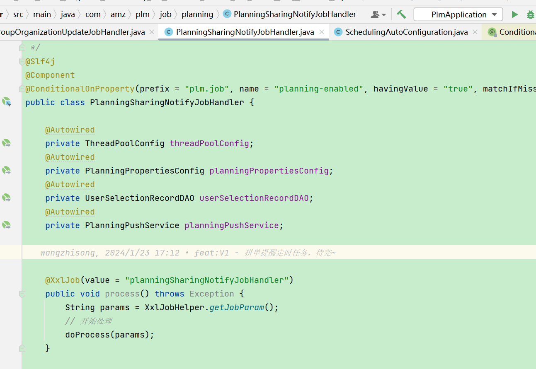Click the class icon on PlanningSharingNotifyJobHandler.java tab
Screen dimensions: 536x369
click(168, 32)
